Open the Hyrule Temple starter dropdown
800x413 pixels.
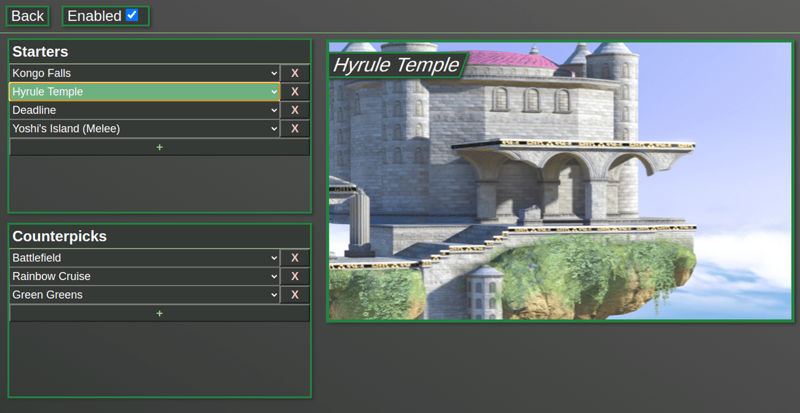144,92
